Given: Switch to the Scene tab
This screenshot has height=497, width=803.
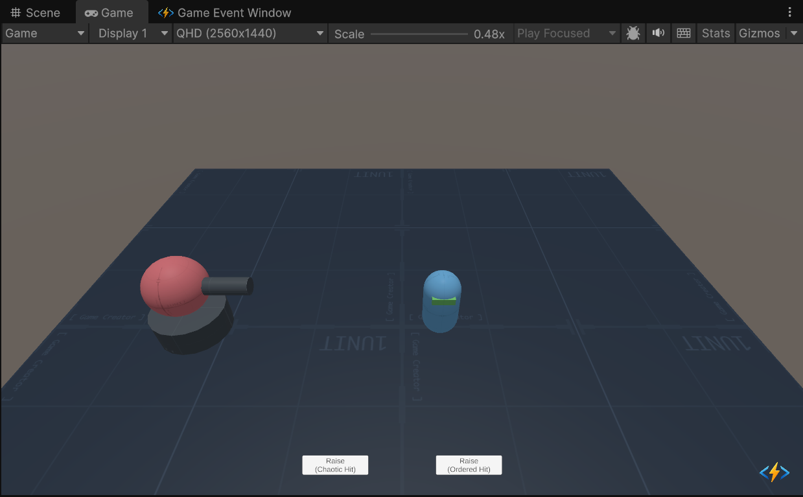Looking at the screenshot, I should (36, 12).
